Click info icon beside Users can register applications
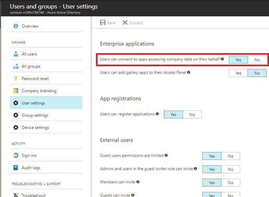This screenshot has height=197, width=269. (157, 114)
